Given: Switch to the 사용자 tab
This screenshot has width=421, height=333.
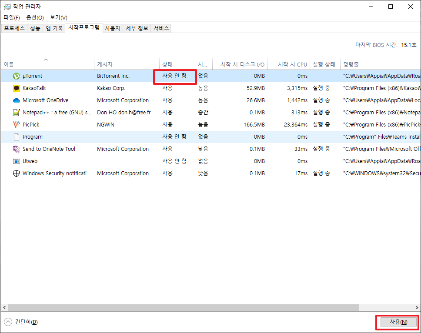Looking at the screenshot, I should tap(113, 28).
